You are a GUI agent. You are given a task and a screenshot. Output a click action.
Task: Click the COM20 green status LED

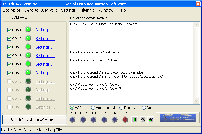click(x=28, y=72)
